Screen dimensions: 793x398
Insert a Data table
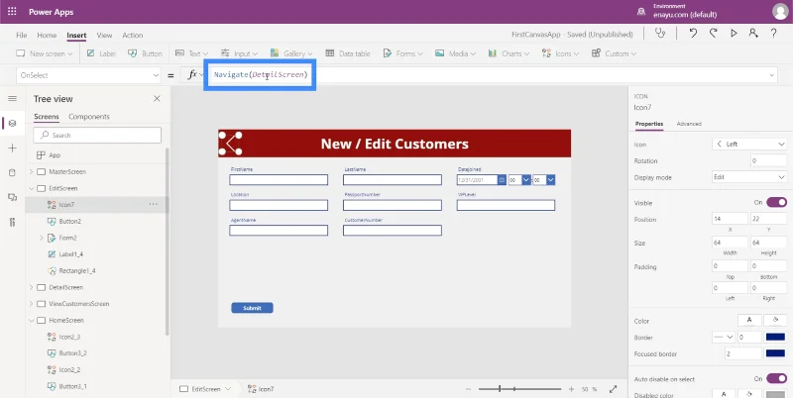[348, 53]
